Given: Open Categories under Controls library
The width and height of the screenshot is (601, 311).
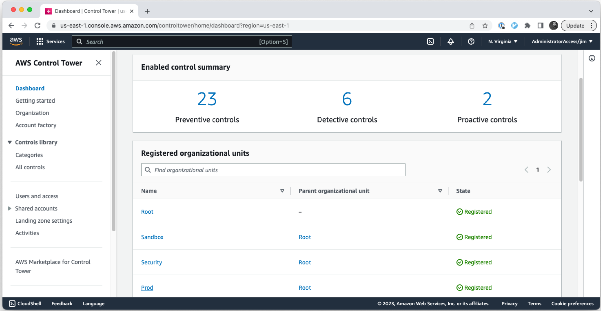Looking at the screenshot, I should pos(29,155).
